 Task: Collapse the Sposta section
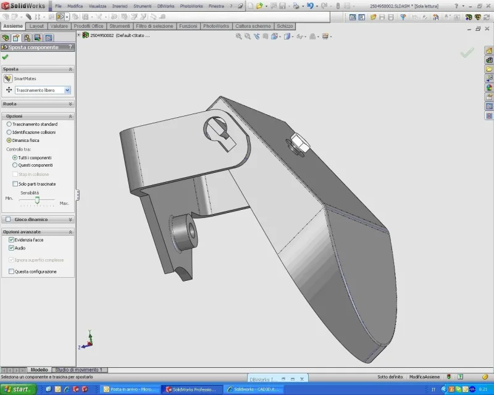click(70, 69)
